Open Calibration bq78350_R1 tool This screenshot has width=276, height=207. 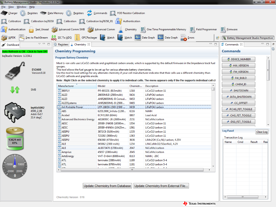(96, 21)
